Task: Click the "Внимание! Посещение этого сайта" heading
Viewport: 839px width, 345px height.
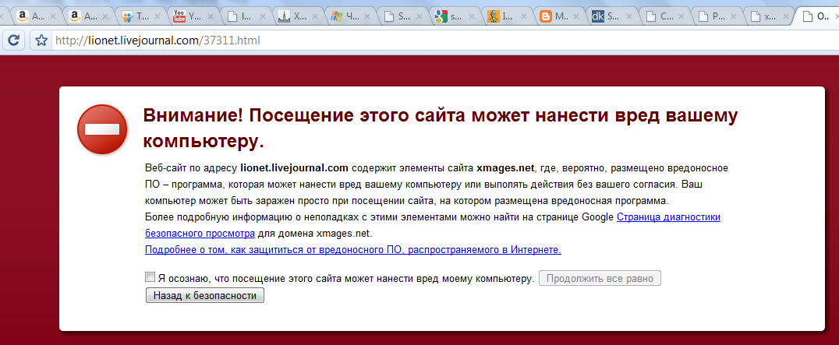Action: [441, 128]
